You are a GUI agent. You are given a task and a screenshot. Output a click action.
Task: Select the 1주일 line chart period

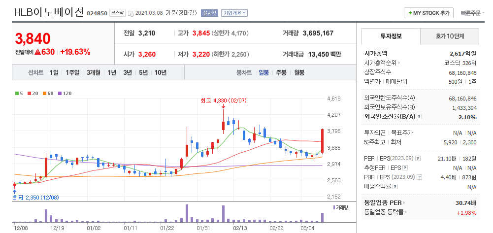point(72,72)
